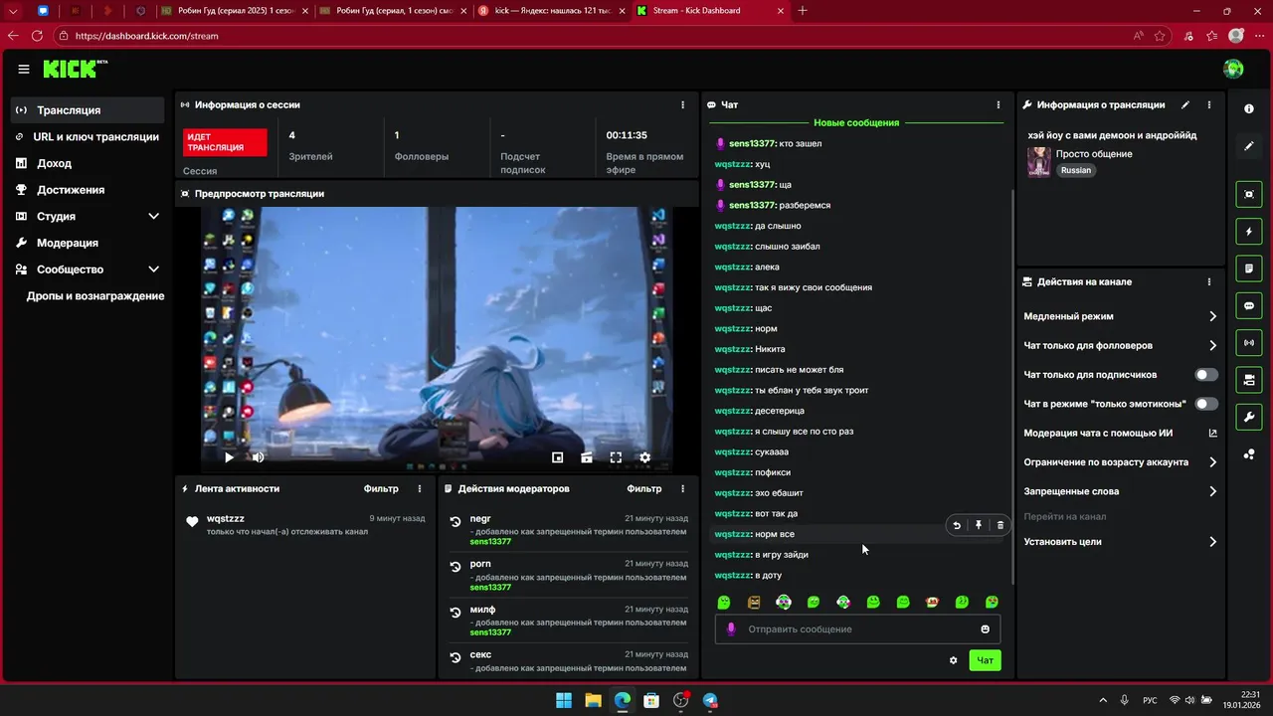Select Трансляция in the sidebar

[87, 110]
